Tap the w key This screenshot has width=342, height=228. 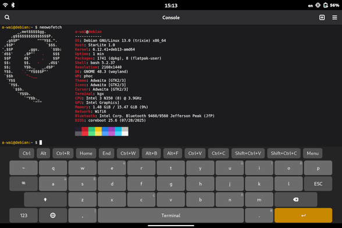click(82, 168)
